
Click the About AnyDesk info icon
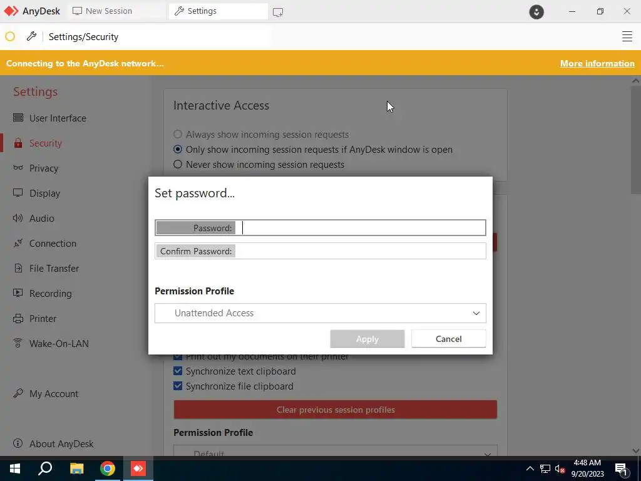click(18, 443)
